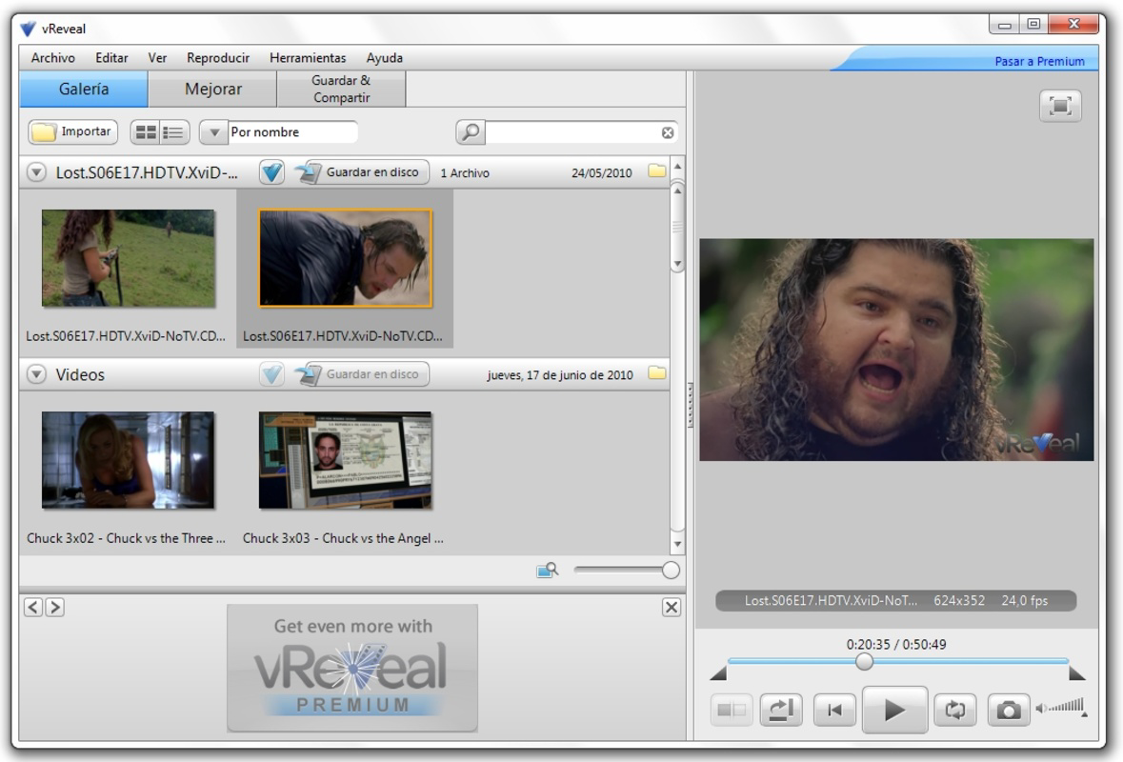Mute audio via speaker icon

pyautogui.click(x=1041, y=709)
